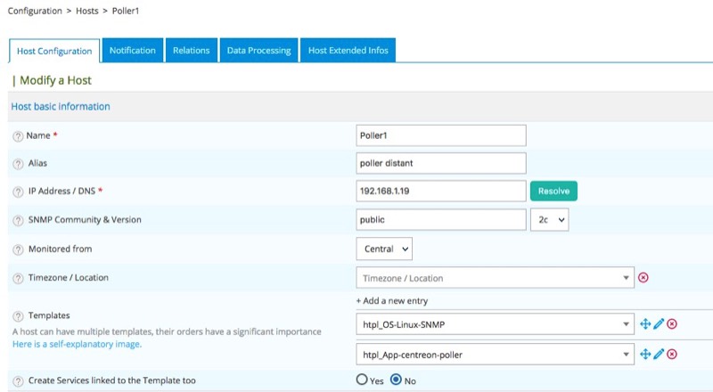
Task: Edit the htpl_OS-Linux-SNMP template with pencil icon
Action: [659, 324]
